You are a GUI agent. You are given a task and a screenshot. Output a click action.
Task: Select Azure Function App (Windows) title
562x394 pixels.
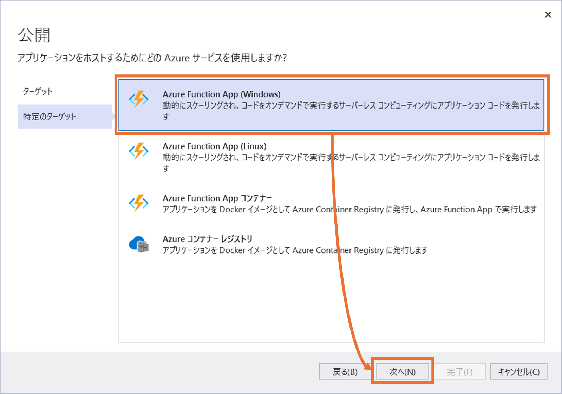(x=222, y=94)
